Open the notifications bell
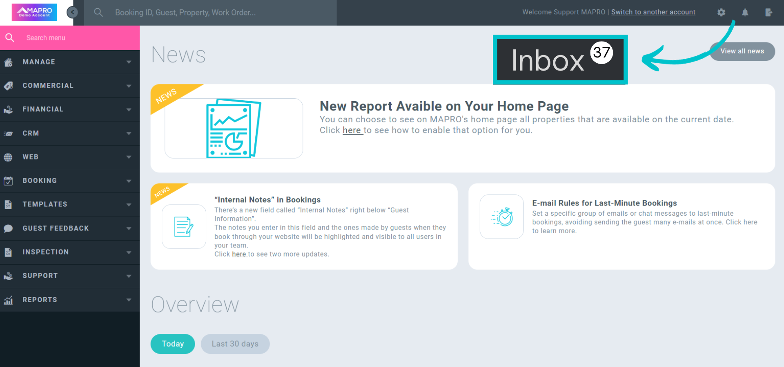 745,12
